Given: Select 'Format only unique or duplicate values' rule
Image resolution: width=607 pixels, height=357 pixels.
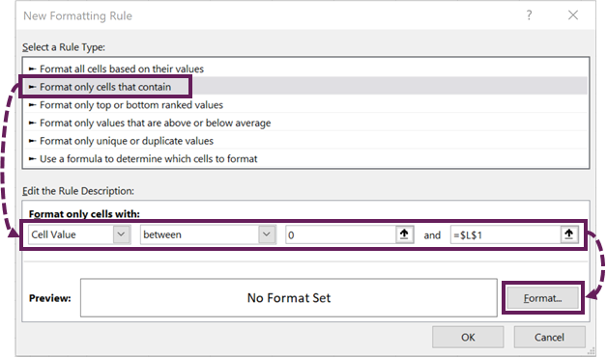Looking at the screenshot, I should [305, 141].
